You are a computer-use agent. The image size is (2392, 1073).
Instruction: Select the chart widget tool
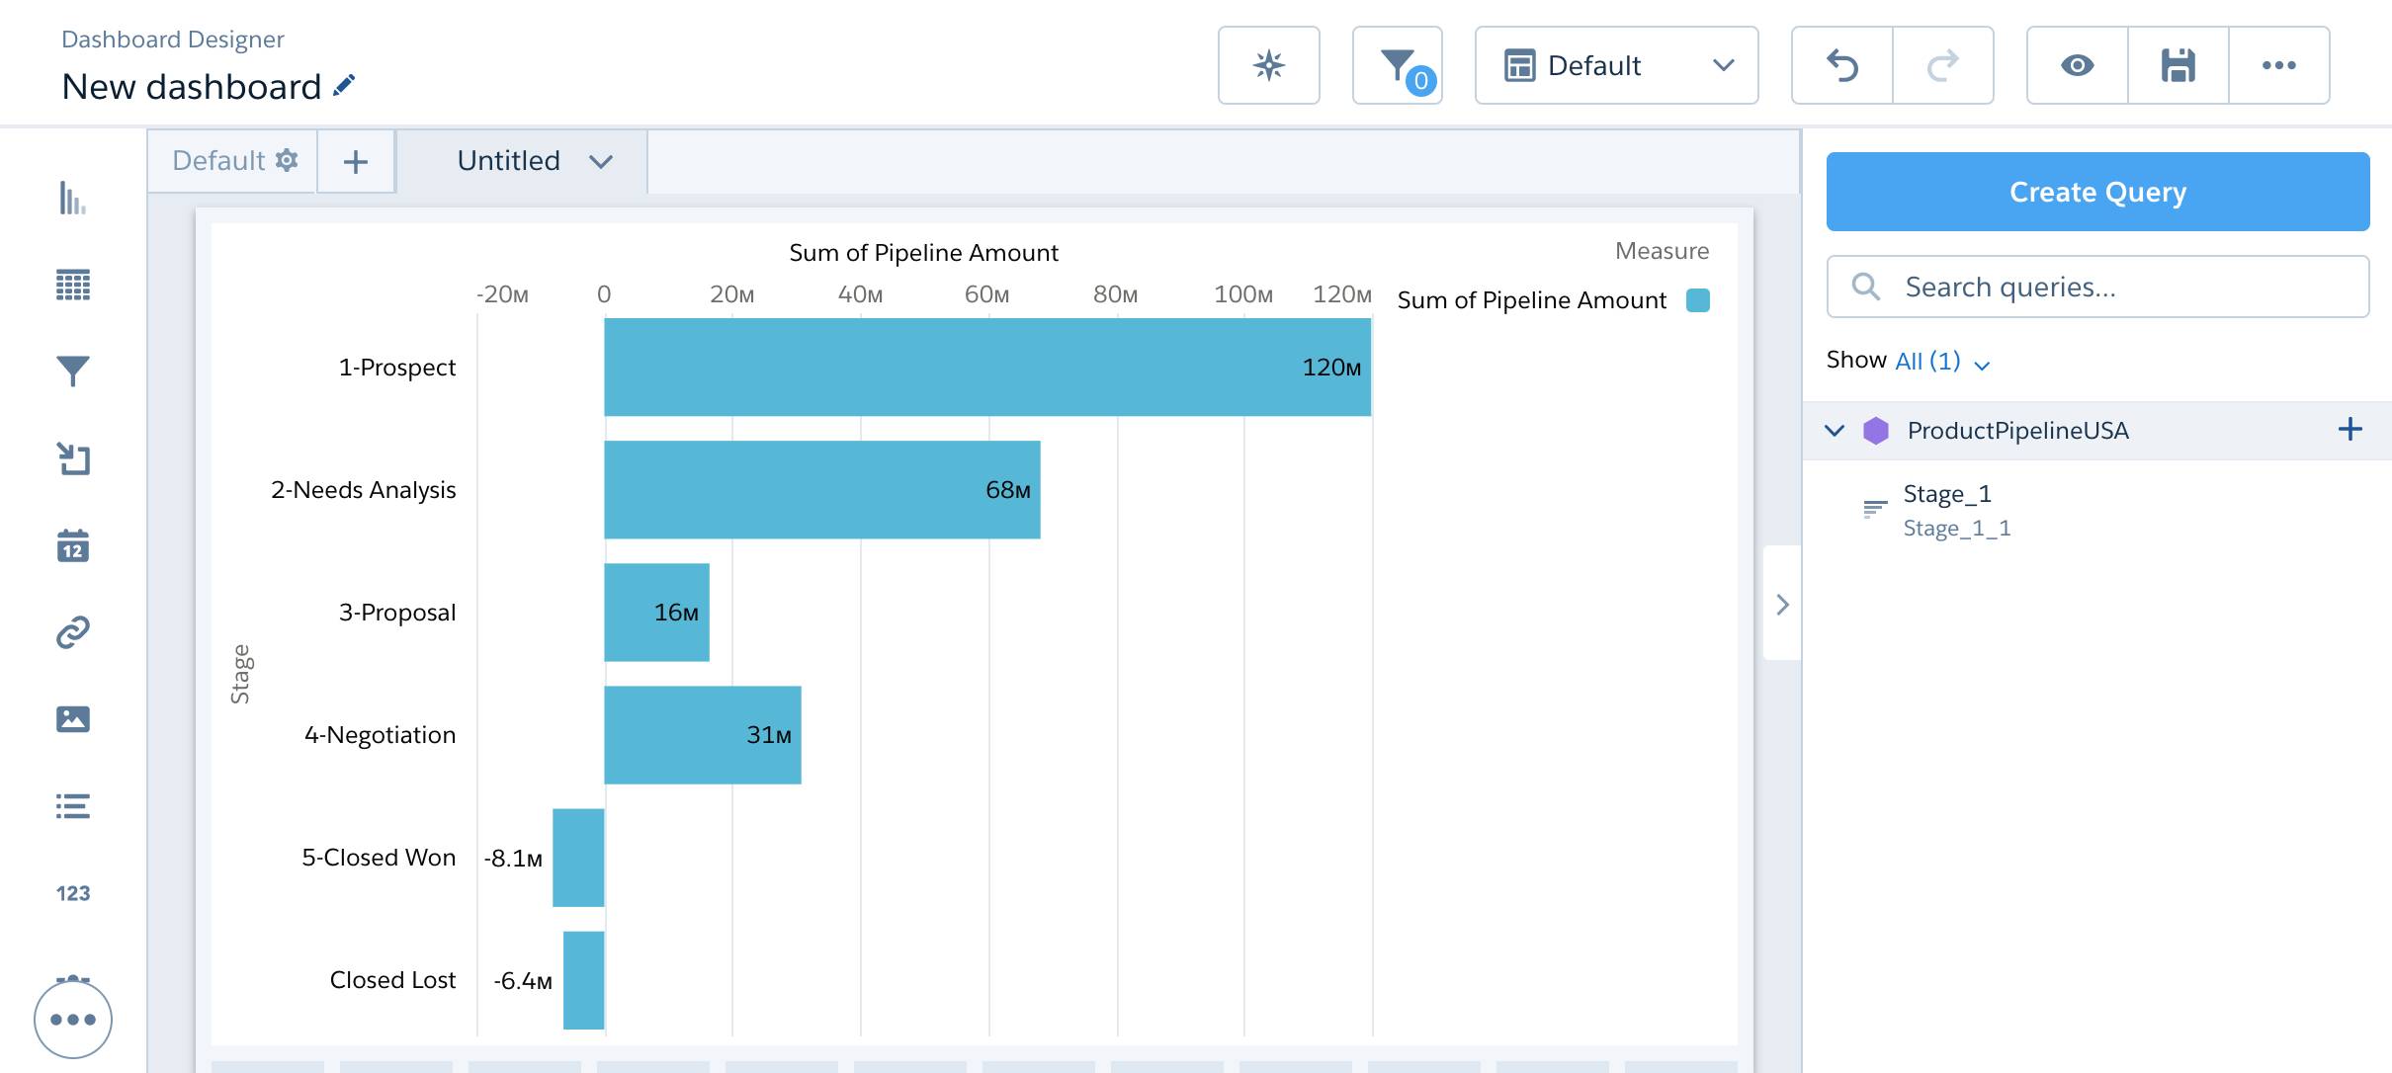(73, 200)
